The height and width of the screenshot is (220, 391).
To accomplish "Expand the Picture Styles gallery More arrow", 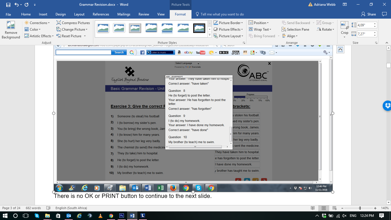I will 210,35.
